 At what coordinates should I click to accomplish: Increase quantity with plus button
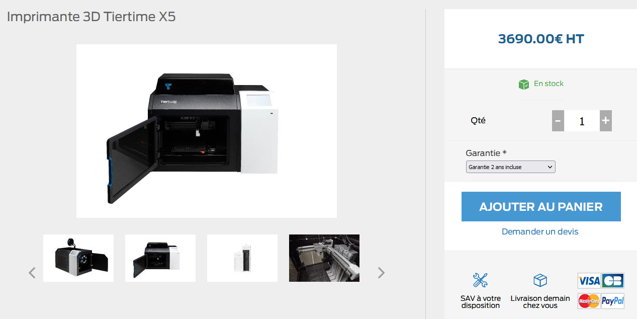click(606, 121)
